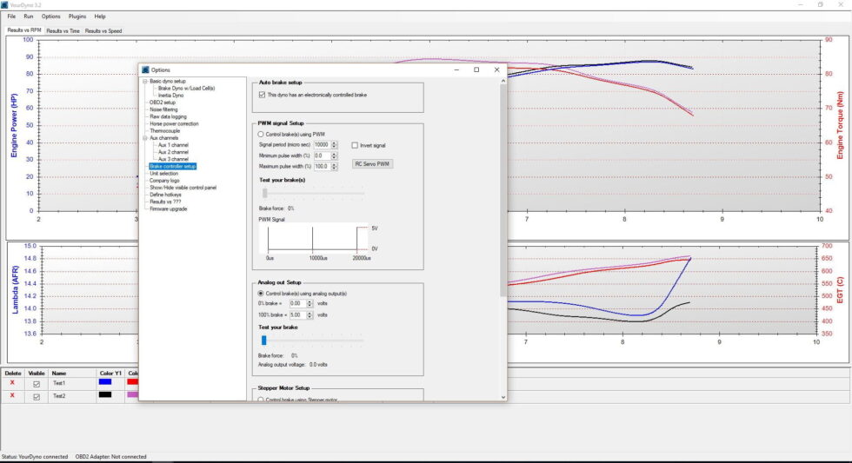Maximize the Options dialog window

pos(476,69)
